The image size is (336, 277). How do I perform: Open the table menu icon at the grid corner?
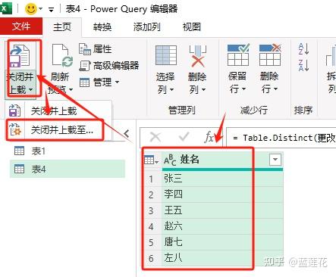click(151, 160)
